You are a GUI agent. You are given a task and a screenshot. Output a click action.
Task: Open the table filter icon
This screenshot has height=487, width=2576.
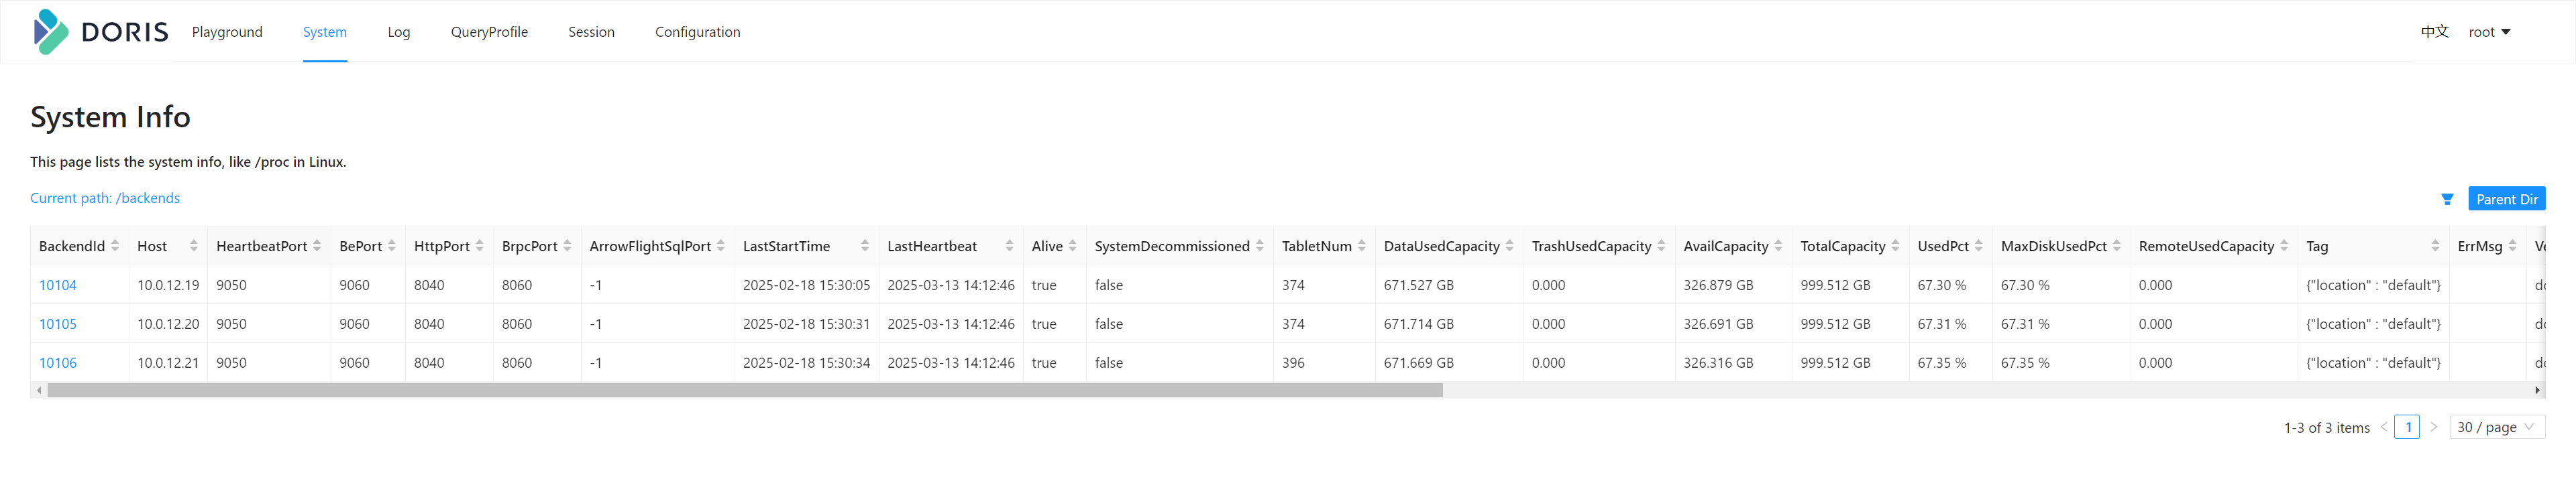click(2446, 200)
